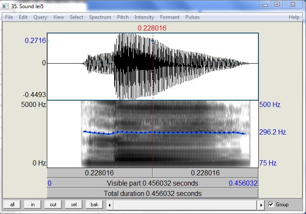Click the 0.2716 amplitude label
The height and width of the screenshot is (214, 306).
point(35,40)
